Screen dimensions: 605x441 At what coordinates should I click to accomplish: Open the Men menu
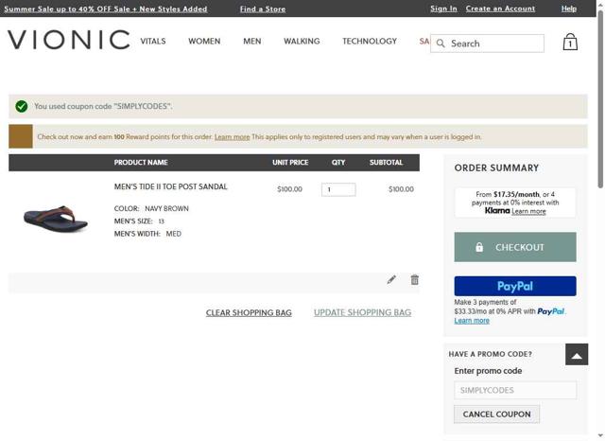tap(252, 41)
